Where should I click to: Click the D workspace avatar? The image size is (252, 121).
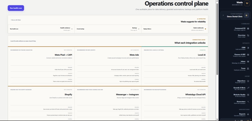point(246,15)
